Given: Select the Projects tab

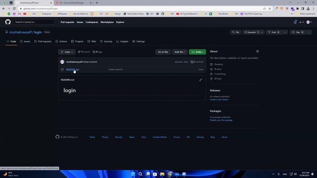Looking at the screenshot, I should pyautogui.click(x=77, y=42).
